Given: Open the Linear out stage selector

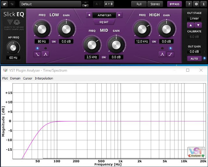Looking at the screenshot, I should 194,19.
